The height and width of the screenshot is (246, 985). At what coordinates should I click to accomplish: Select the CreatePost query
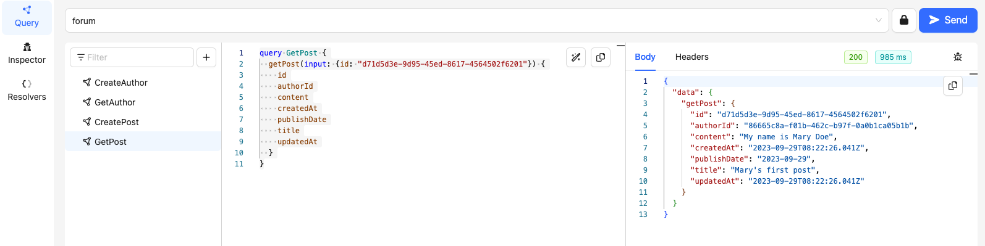point(143,122)
